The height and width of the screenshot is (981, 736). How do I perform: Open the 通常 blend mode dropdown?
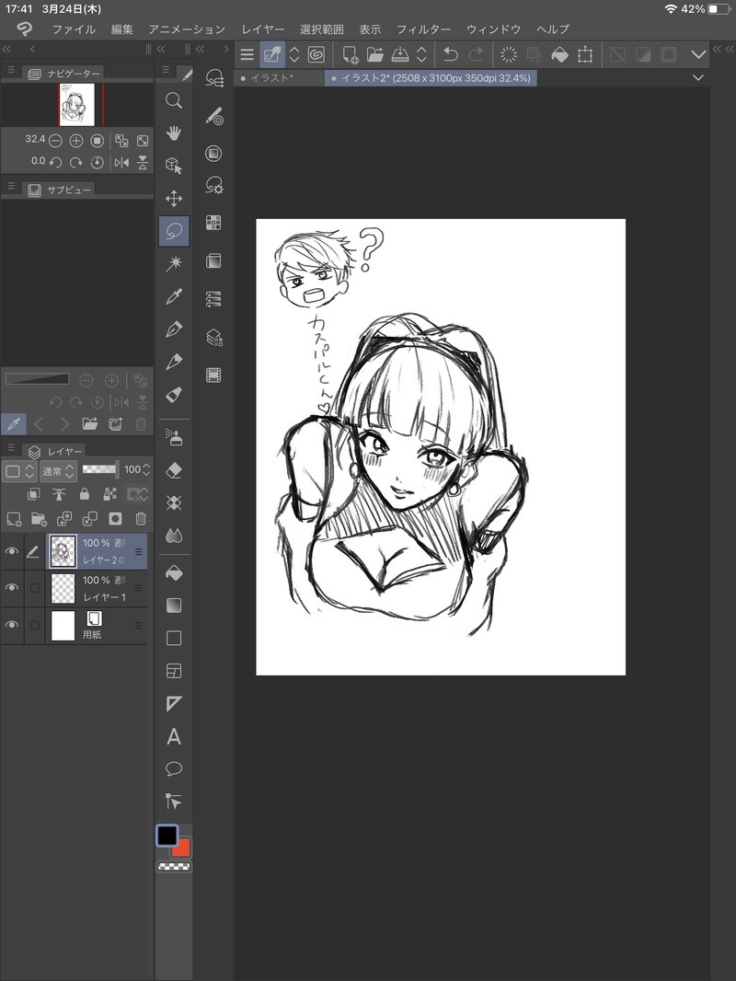58,470
